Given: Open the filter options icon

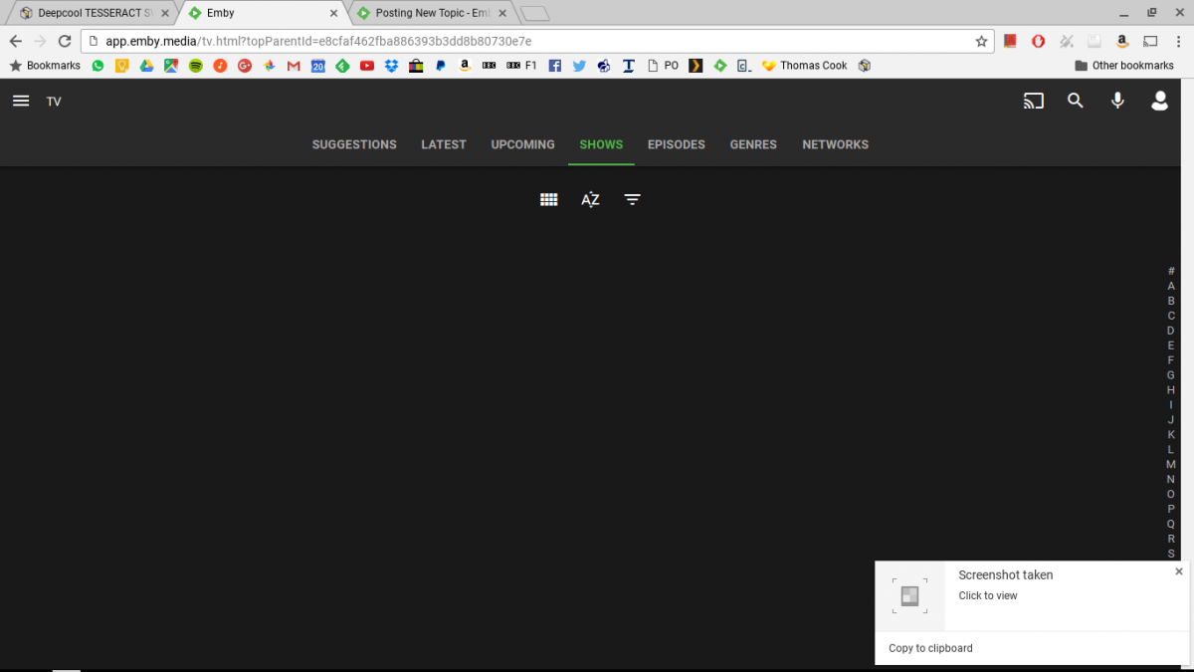Looking at the screenshot, I should pos(632,200).
